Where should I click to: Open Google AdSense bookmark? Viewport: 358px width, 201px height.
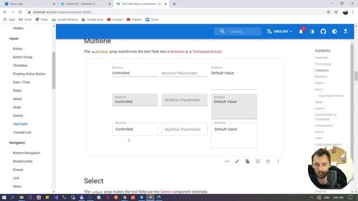(x=65, y=20)
